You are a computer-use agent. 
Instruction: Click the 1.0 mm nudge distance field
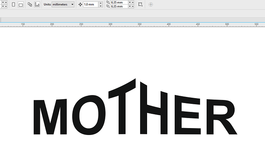(x=90, y=5)
